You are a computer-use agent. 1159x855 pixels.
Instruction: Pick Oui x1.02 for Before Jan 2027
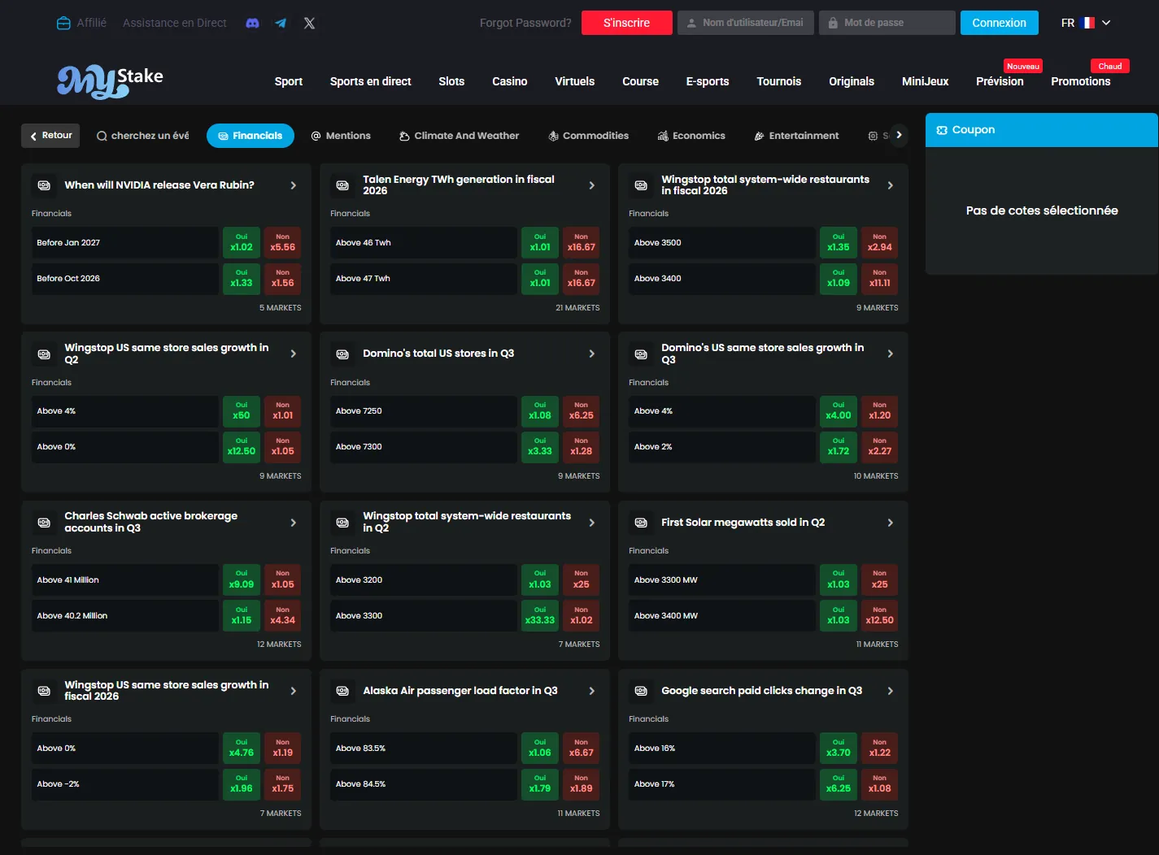242,242
